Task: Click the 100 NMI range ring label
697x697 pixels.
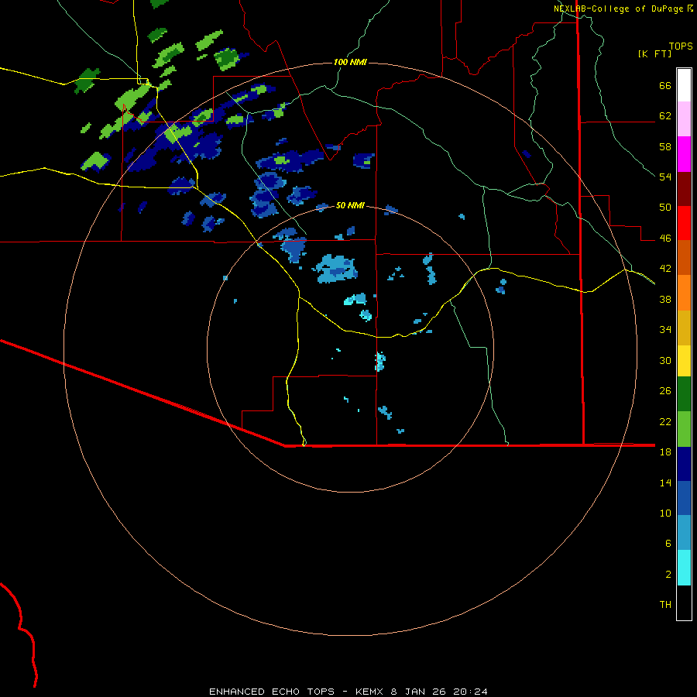Action: [350, 62]
